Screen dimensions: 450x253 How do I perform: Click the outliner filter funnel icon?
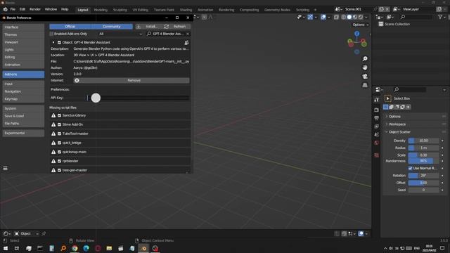tap(440, 17)
